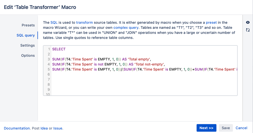253x133 pixels.
Task: Click the refresh arrows icon
Action: pos(248,30)
